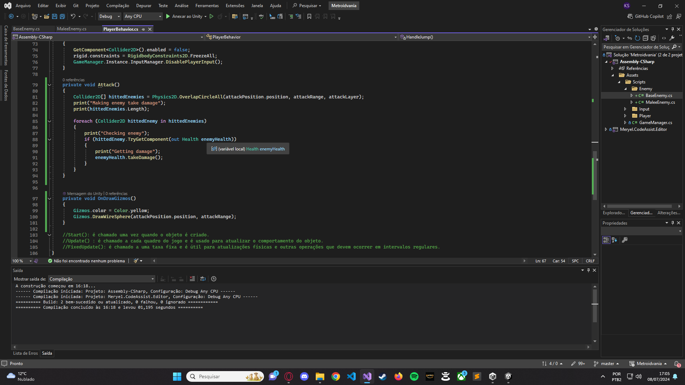Expand the Input folder in Solution Explorer
The width and height of the screenshot is (685, 385).
pyautogui.click(x=625, y=109)
